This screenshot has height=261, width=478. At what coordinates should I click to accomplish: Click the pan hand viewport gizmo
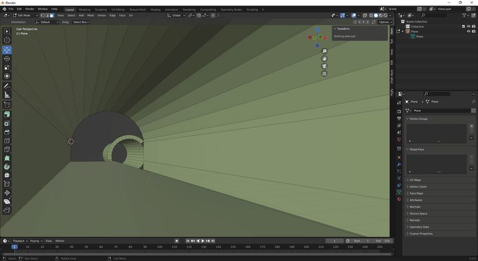pos(324,59)
